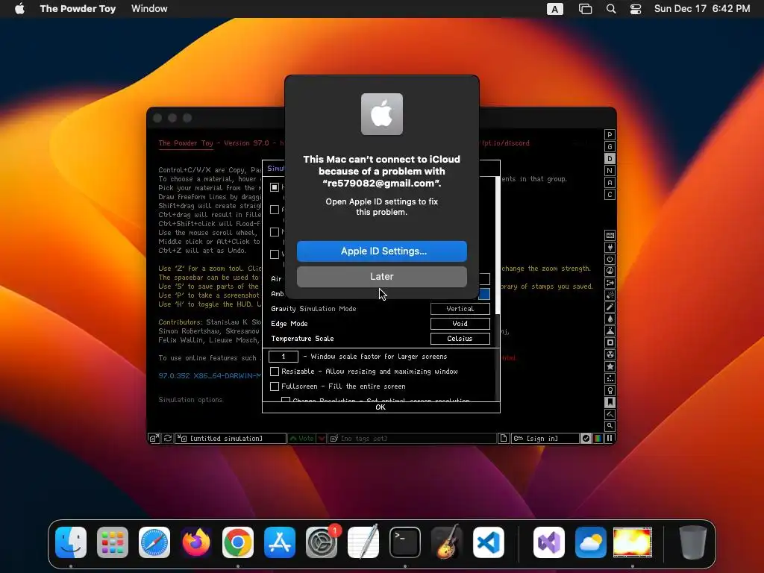Open simulation options checkmark icon
Viewport: 764px width, 573px height.
[586, 439]
